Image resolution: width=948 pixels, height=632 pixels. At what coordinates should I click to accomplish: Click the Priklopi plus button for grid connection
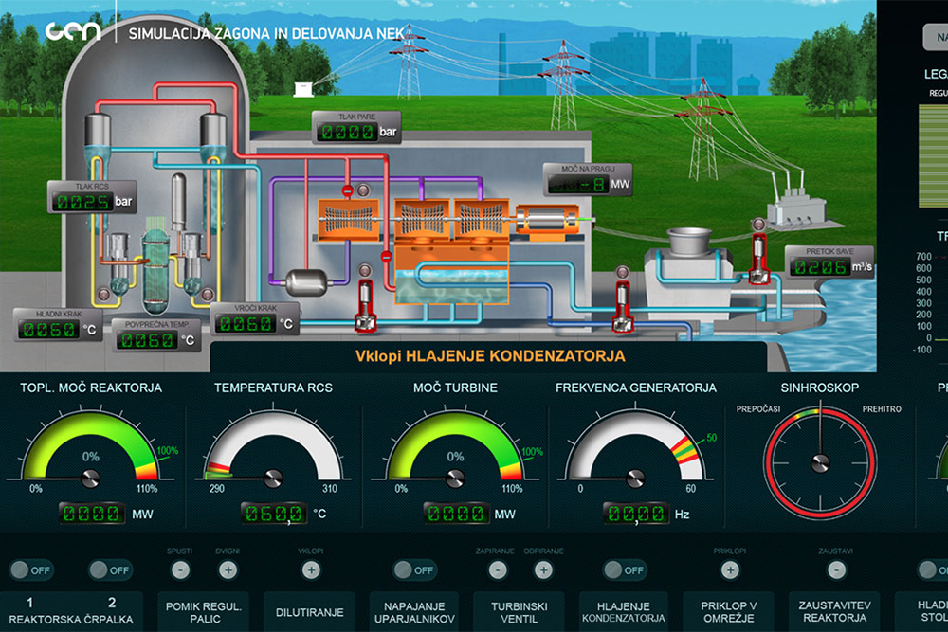729,570
